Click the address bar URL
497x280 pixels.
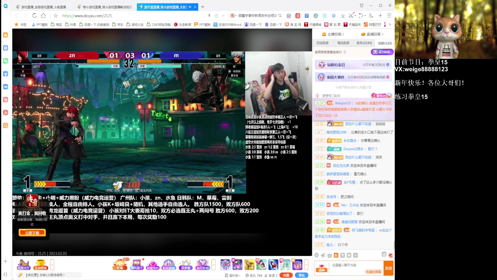click(x=87, y=16)
